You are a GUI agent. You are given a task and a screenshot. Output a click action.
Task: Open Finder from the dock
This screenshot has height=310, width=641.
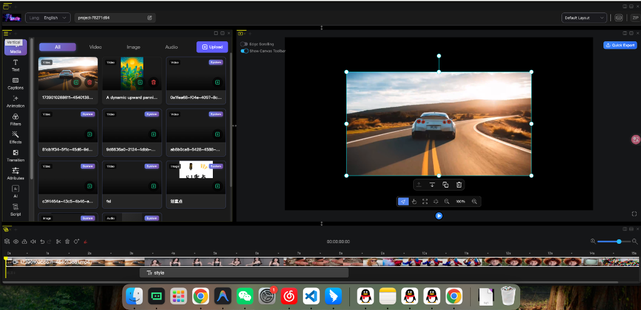[134, 296]
